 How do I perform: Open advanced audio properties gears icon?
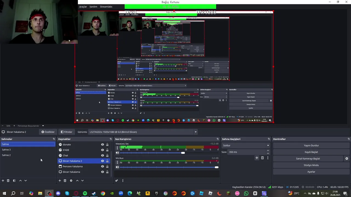tap(117, 181)
